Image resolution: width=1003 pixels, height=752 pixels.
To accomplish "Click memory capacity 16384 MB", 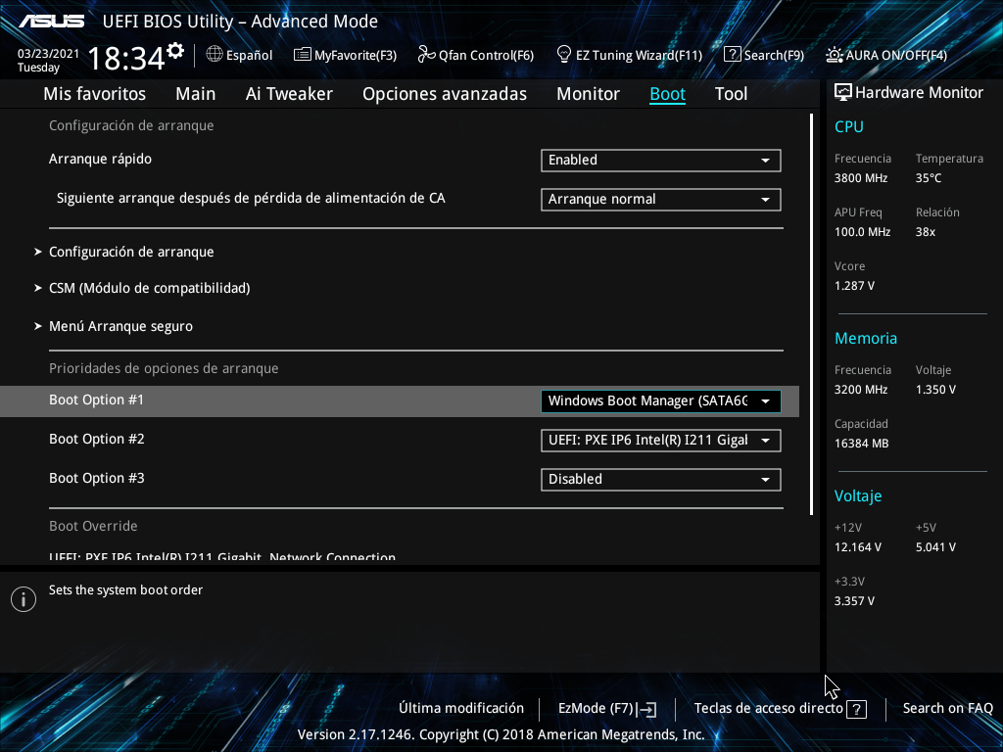I will [x=862, y=444].
